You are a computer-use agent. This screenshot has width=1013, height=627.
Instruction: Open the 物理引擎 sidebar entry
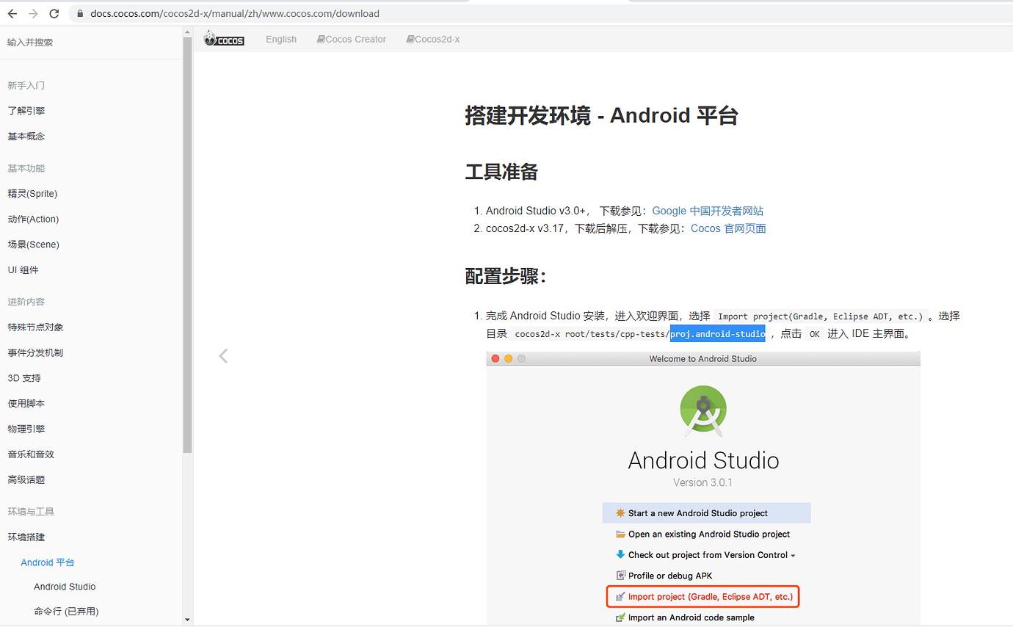[26, 428]
